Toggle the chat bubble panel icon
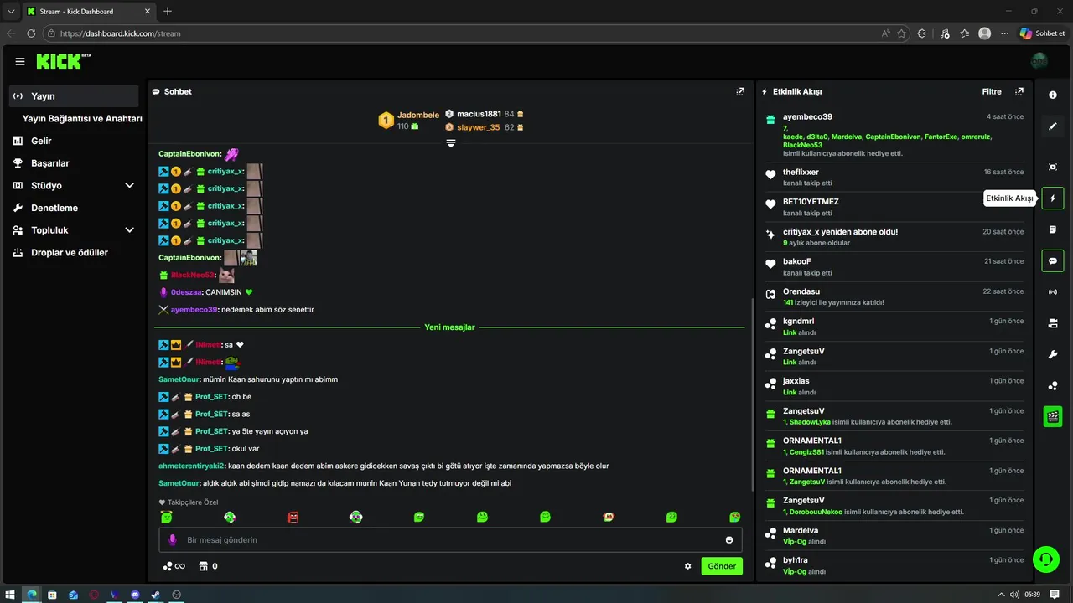The height and width of the screenshot is (603, 1073). point(1053,260)
